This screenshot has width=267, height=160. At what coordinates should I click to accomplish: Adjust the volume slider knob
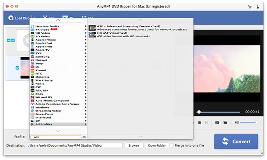257,122
